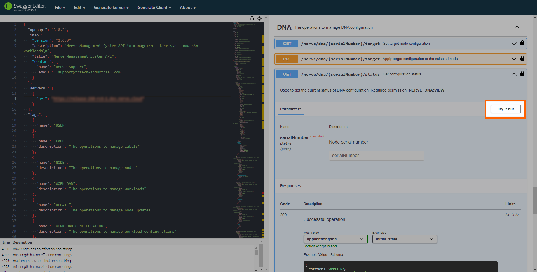537x272 pixels.
Task: Open the Schema view for the 200 response
Action: click(336, 254)
